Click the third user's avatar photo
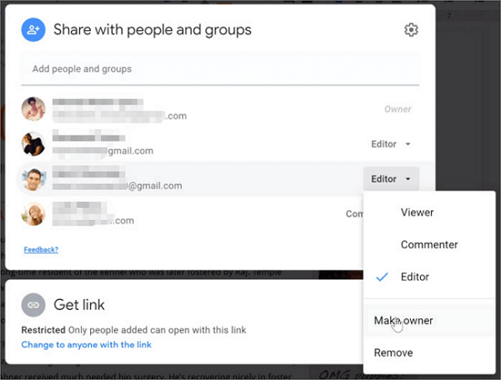Screen dimensions: 501x380 (x=33, y=179)
